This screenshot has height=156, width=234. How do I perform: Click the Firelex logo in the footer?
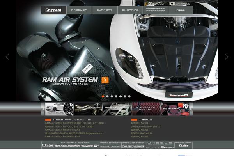[184, 145]
